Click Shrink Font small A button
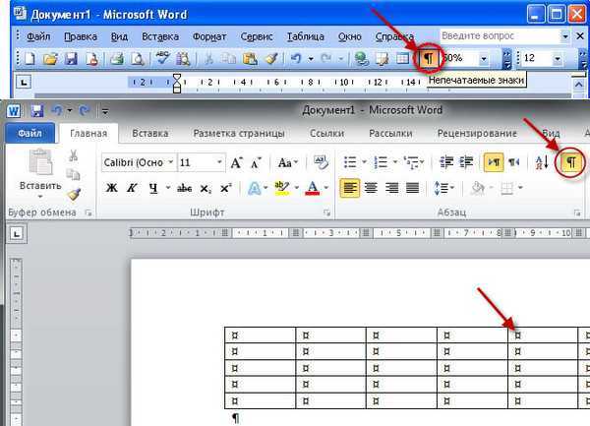The height and width of the screenshot is (426, 590). pyautogui.click(x=257, y=163)
